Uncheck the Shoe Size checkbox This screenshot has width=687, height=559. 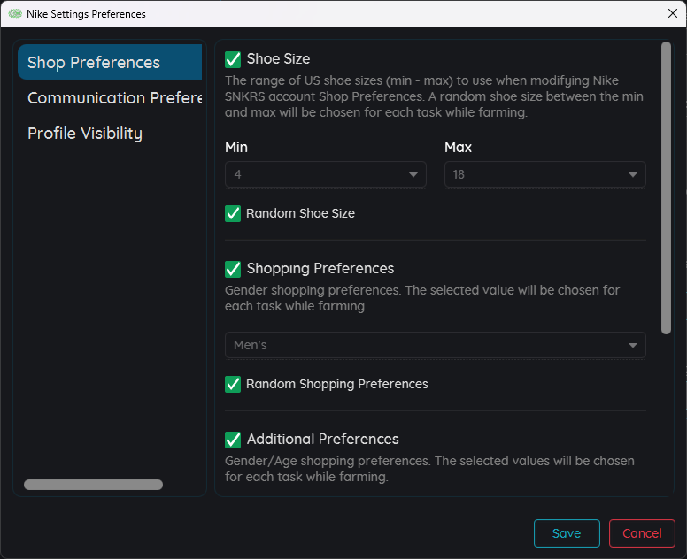tap(233, 59)
